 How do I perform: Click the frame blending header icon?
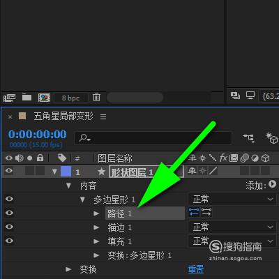[234, 158]
